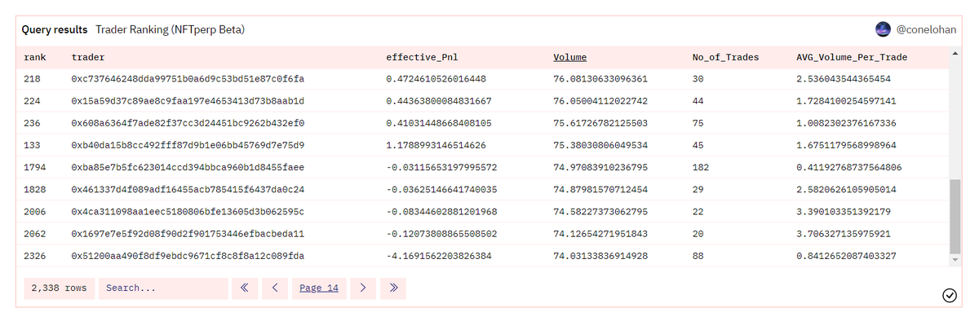The width and height of the screenshot is (979, 321).
Task: Click AVG_Volume_Per_Trade value 3.706327135975921
Action: pos(844,234)
